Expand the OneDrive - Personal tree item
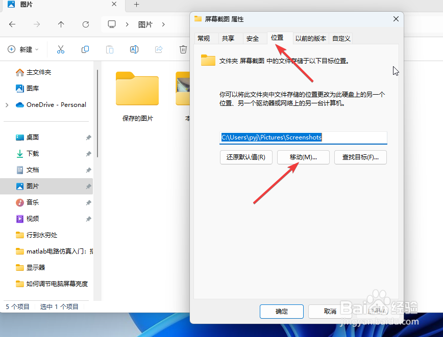The image size is (443, 337). tap(7, 104)
